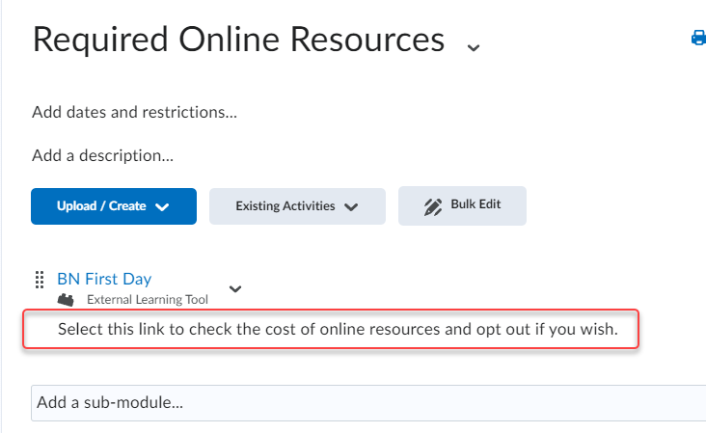
Task: Select Add a description
Action: point(102,154)
